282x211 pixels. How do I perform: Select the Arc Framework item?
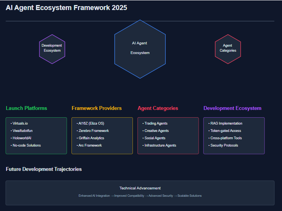point(89,145)
